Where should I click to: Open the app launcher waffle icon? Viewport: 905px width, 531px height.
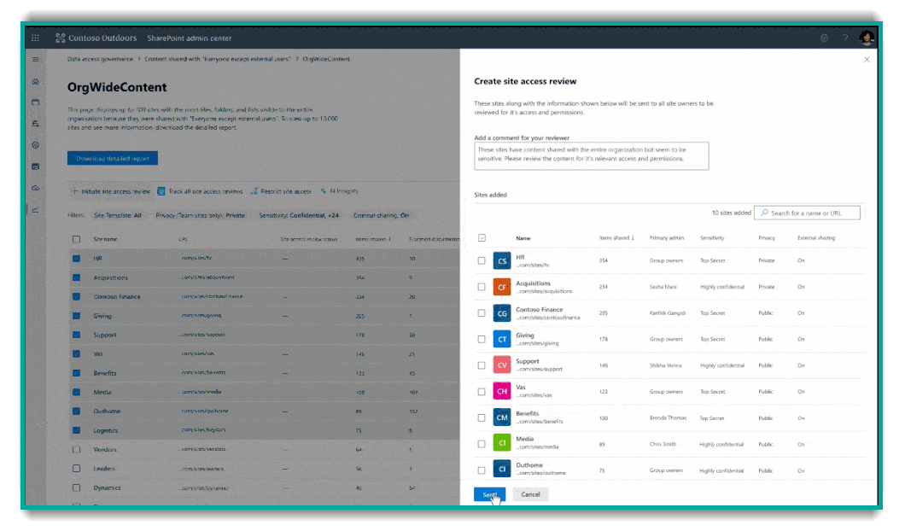tap(35, 38)
